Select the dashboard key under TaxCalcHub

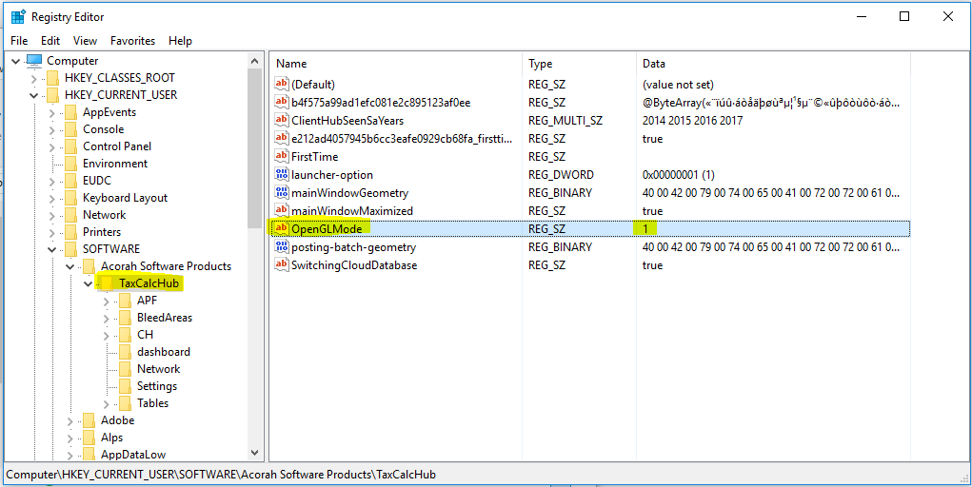point(163,352)
